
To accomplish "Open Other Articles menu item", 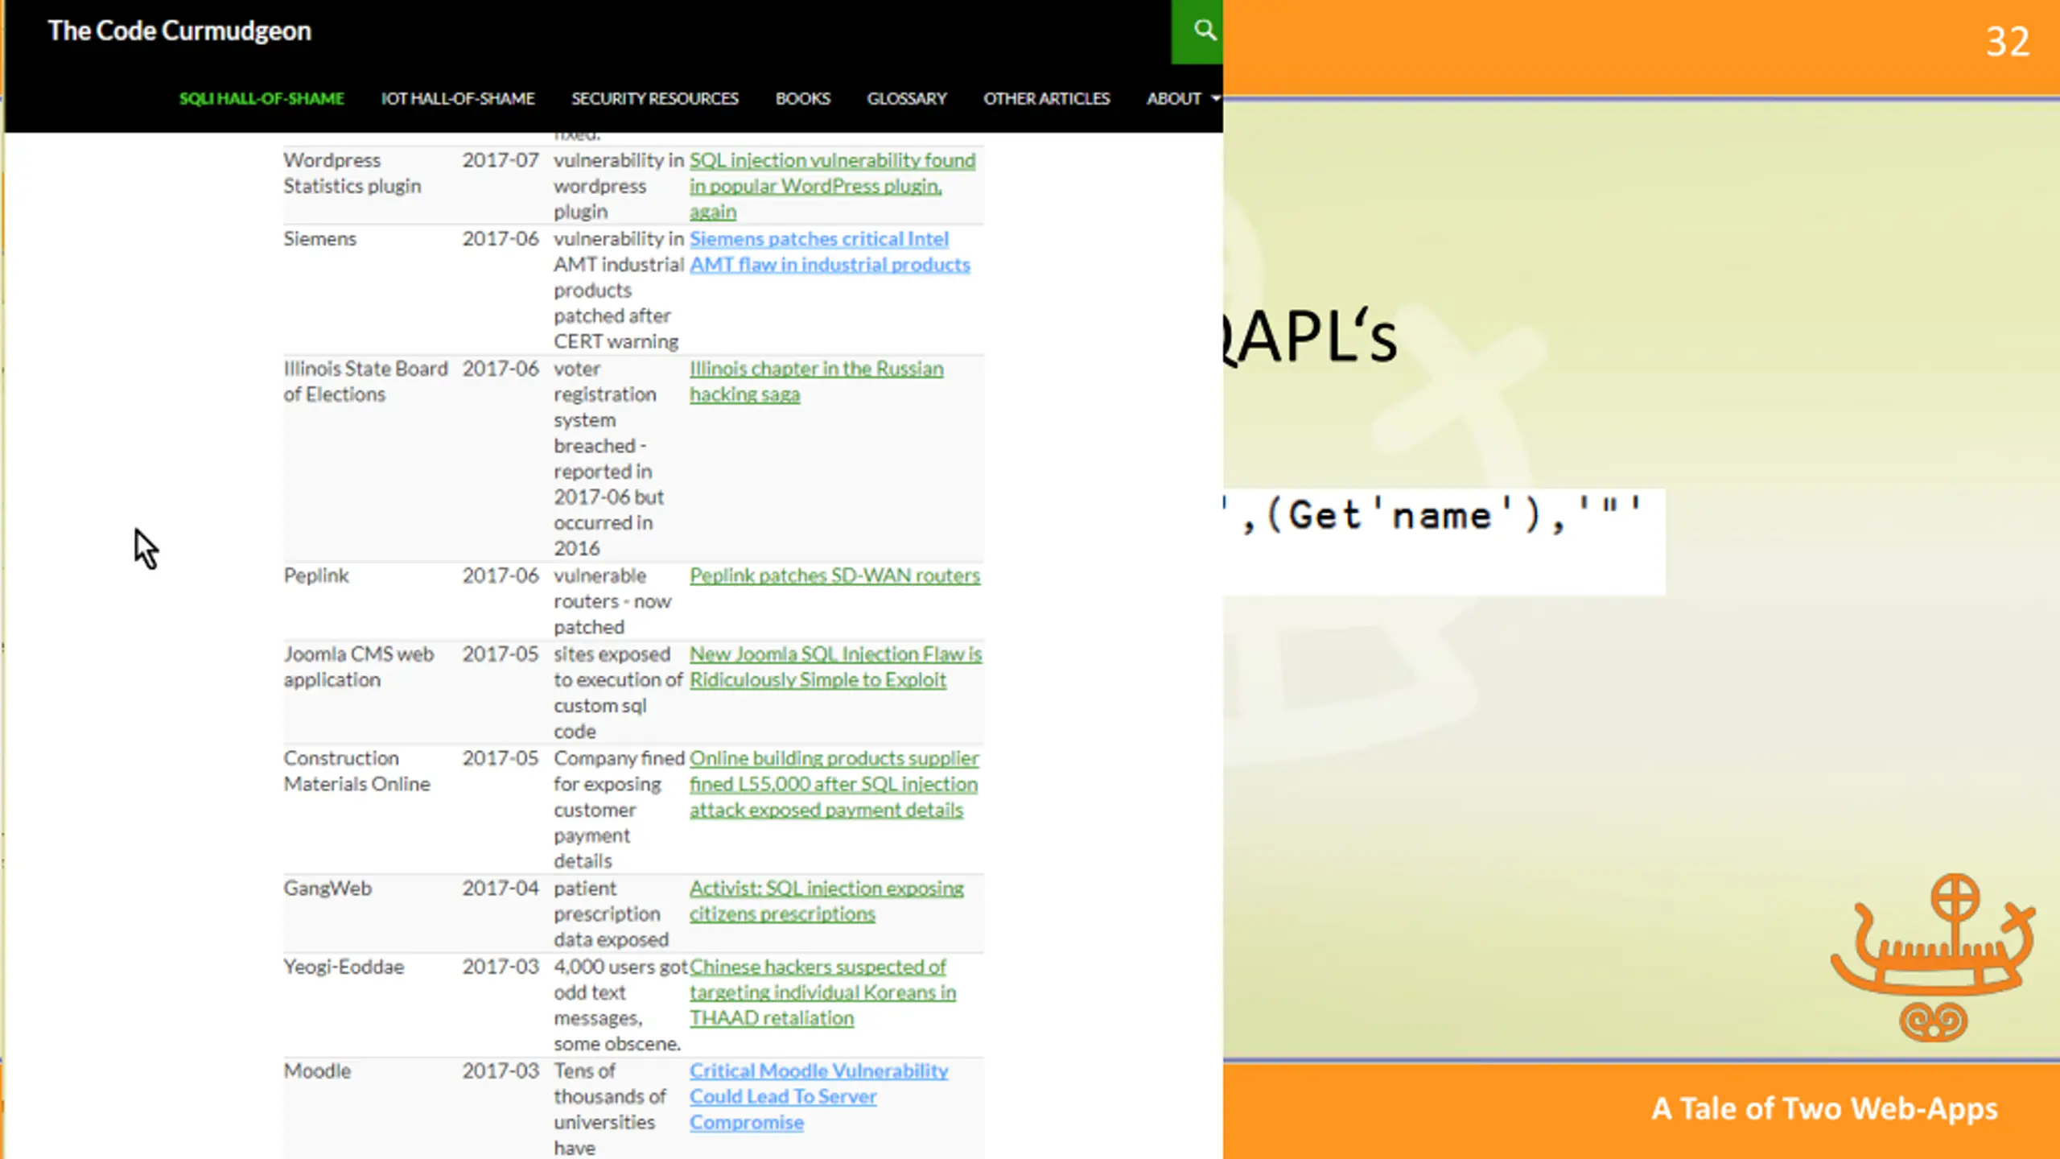I will [x=1046, y=98].
